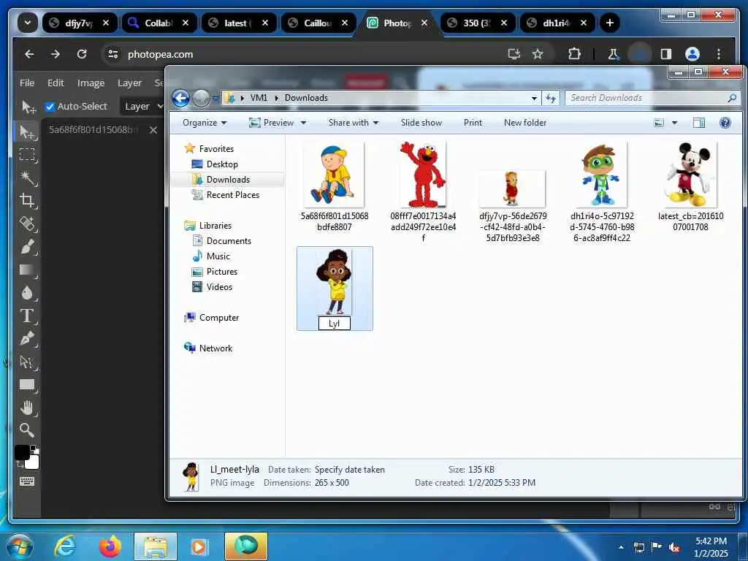748x561 pixels.
Task: Click the keyboard icon below color swatches
Action: pyautogui.click(x=27, y=481)
